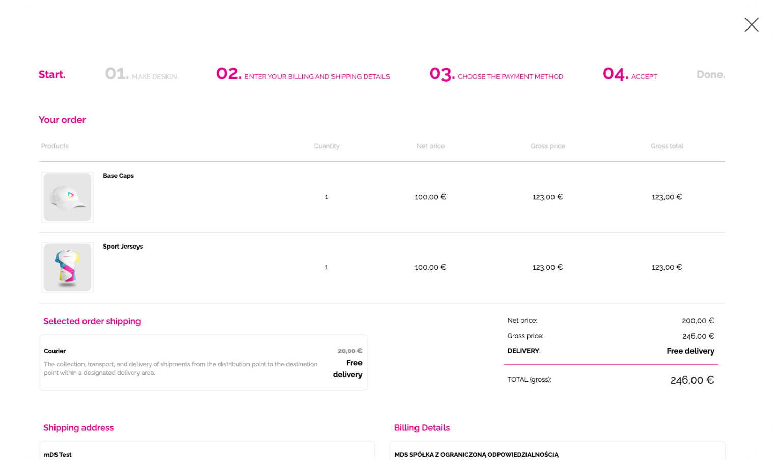Screen dimensions: 775x464
Task: Open the Sport Jerseys product name
Action: [x=123, y=247]
